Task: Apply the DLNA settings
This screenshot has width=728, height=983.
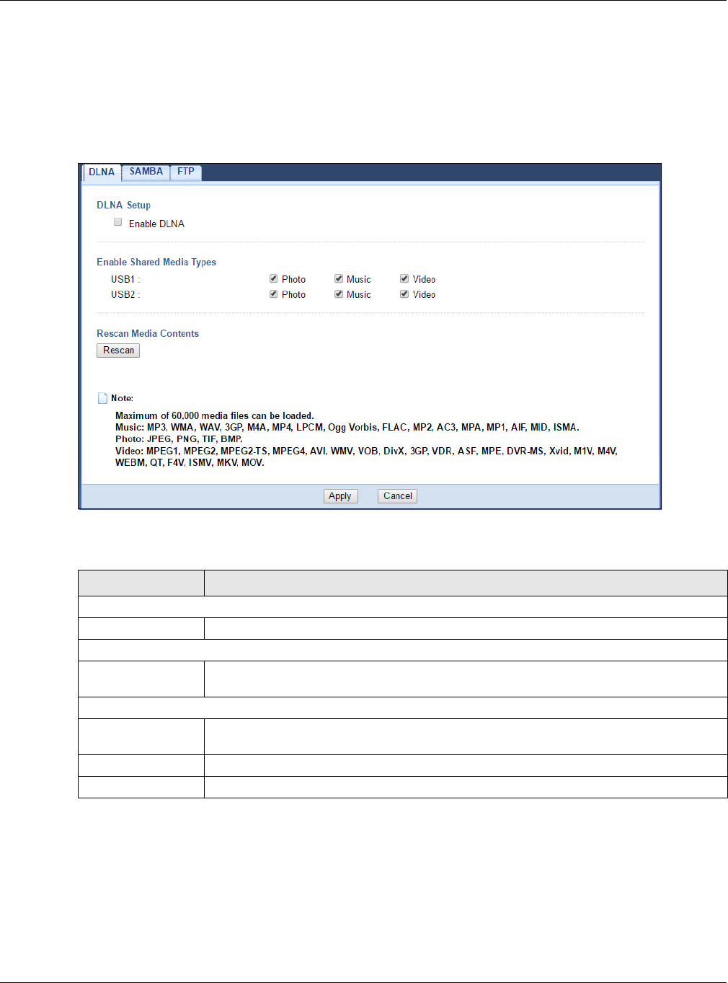Action: [340, 496]
